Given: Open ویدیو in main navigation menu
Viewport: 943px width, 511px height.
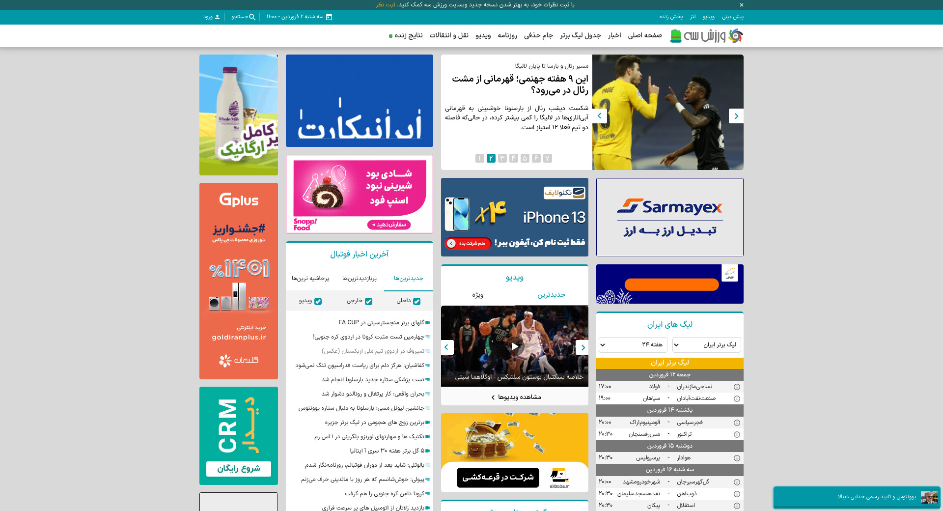Looking at the screenshot, I should [483, 35].
